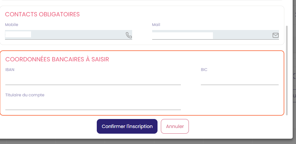Click the Mobile field label
This screenshot has height=144, width=296.
[x=12, y=25]
